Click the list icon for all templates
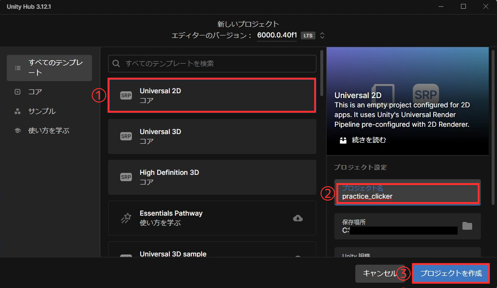 pyautogui.click(x=18, y=68)
